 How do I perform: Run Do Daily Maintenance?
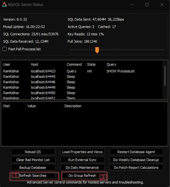pos(82,167)
